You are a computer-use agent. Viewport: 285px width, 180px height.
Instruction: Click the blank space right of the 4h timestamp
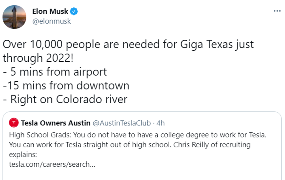pos(221,123)
